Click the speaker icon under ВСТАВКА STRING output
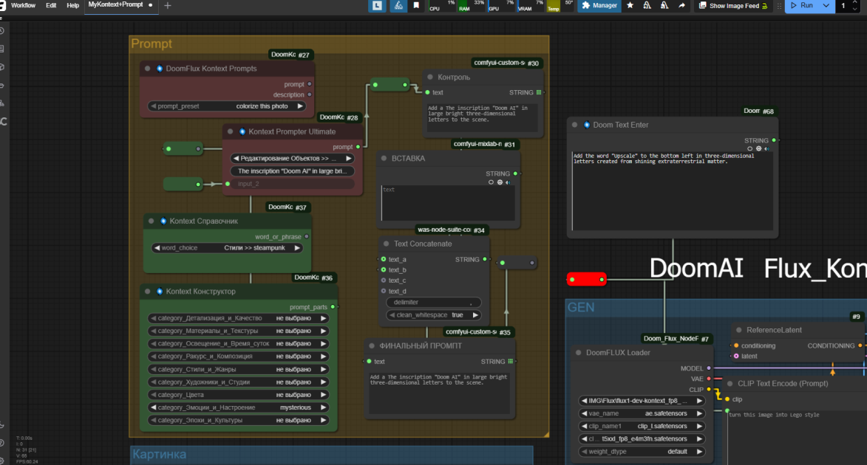The image size is (867, 465). (508, 182)
